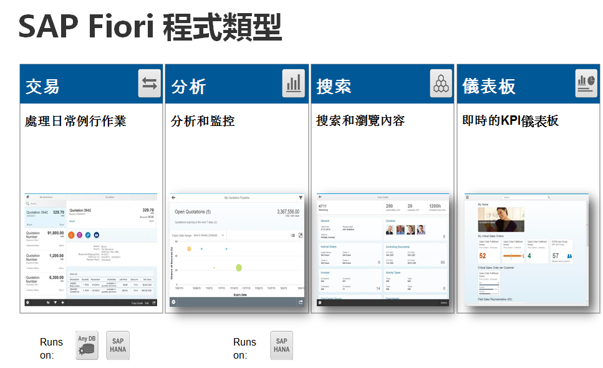Click the 儀表板 card heading
This screenshot has width=603, height=368.
[489, 86]
